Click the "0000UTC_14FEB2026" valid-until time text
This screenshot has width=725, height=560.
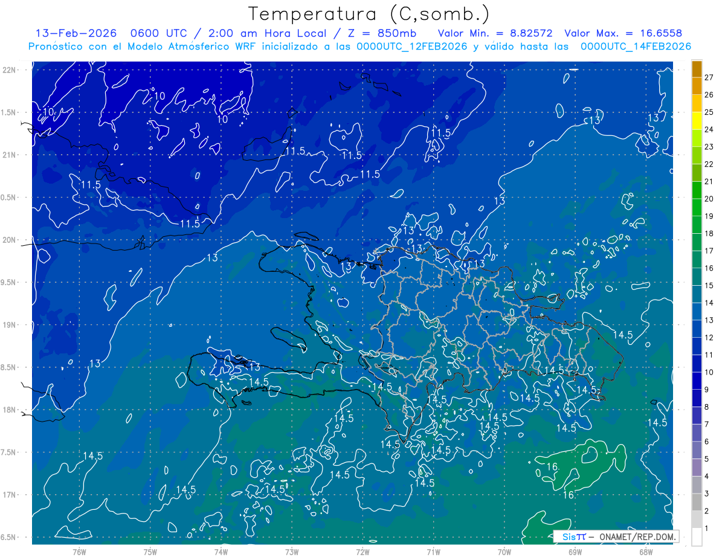pyautogui.click(x=636, y=47)
